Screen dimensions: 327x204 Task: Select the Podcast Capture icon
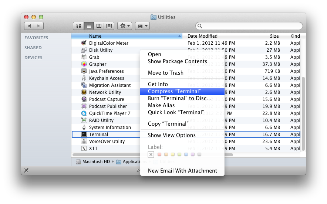click(x=84, y=99)
